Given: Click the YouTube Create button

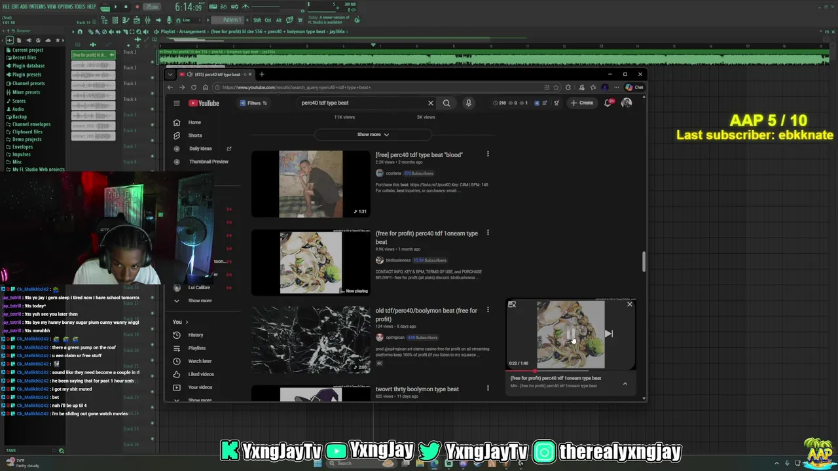Looking at the screenshot, I should tap(581, 103).
